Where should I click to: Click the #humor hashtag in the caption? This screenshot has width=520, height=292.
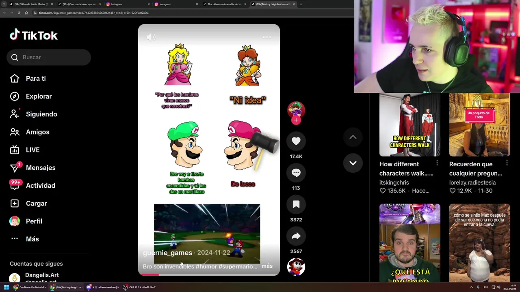pos(206,266)
